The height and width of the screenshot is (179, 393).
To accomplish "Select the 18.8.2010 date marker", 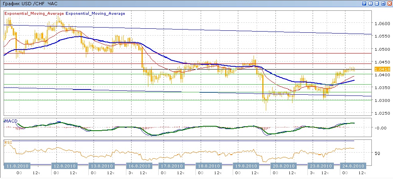I will point(208,166).
